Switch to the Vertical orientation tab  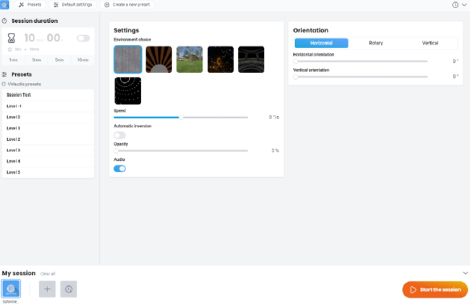point(430,43)
